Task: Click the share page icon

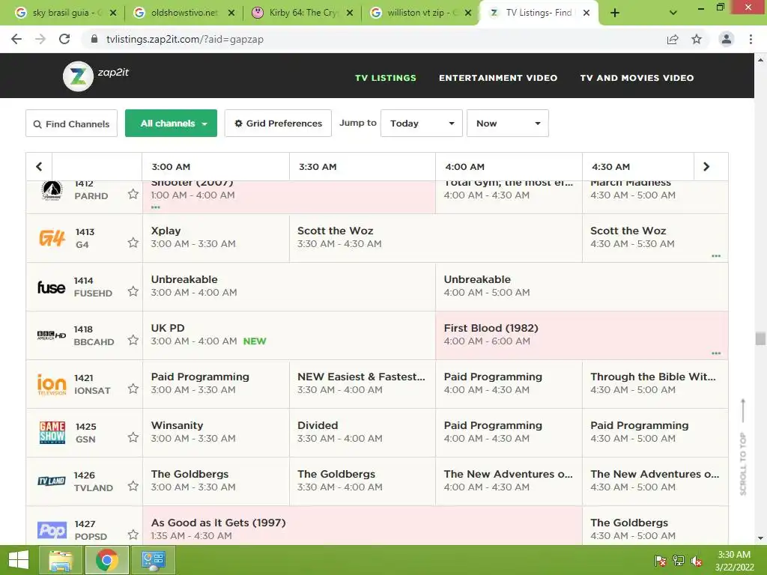Action: click(673, 39)
